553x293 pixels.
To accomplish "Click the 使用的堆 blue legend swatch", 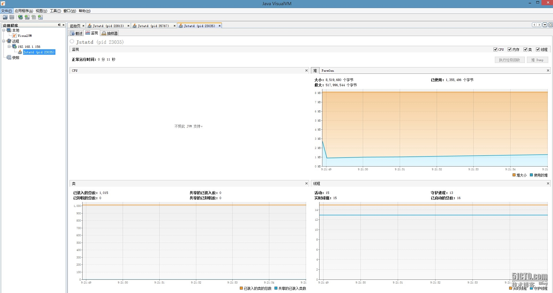I will point(531,175).
